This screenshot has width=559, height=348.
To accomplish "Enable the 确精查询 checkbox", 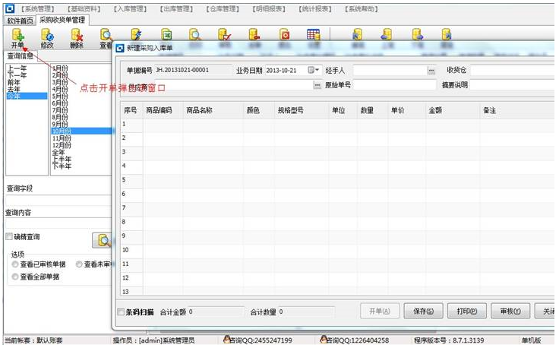I will (9, 237).
